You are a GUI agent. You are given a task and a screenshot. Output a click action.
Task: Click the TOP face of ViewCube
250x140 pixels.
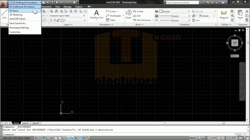pyautogui.click(x=235, y=43)
